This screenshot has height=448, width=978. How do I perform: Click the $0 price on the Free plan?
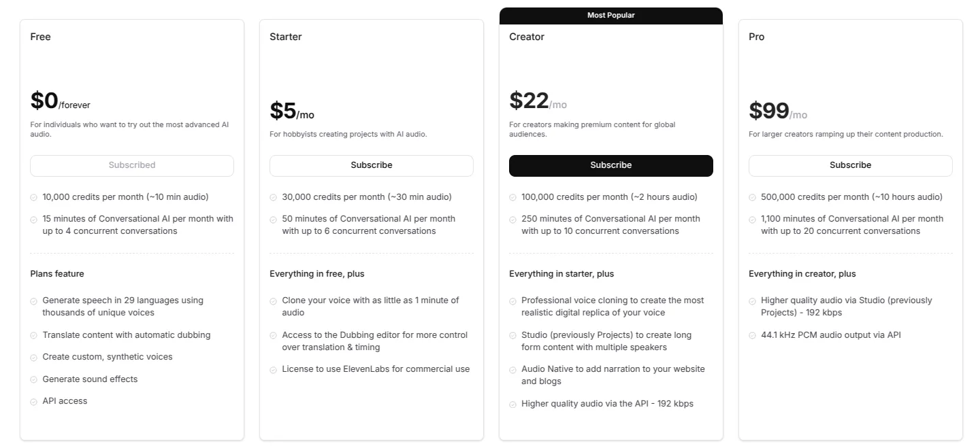(x=42, y=100)
